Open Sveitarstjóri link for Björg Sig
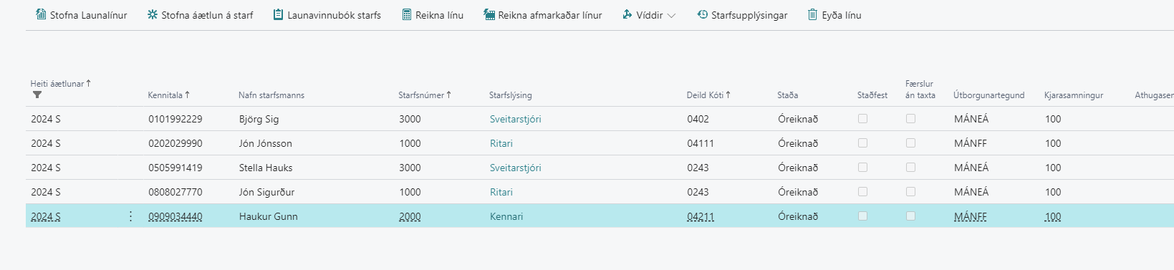The image size is (1174, 270). click(515, 119)
